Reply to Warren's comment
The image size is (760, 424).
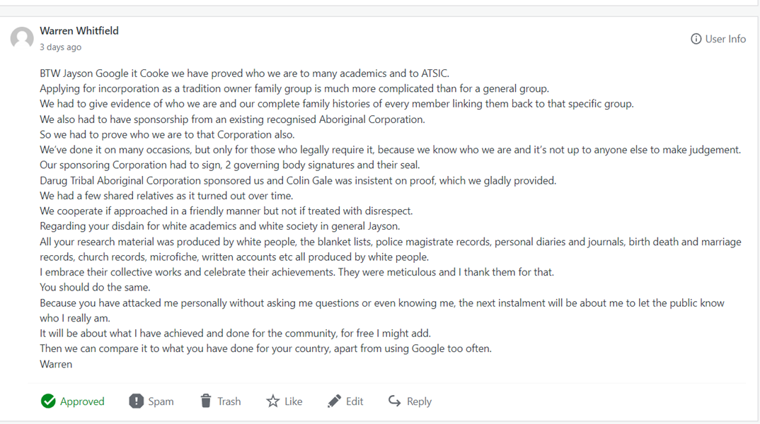[x=419, y=401]
